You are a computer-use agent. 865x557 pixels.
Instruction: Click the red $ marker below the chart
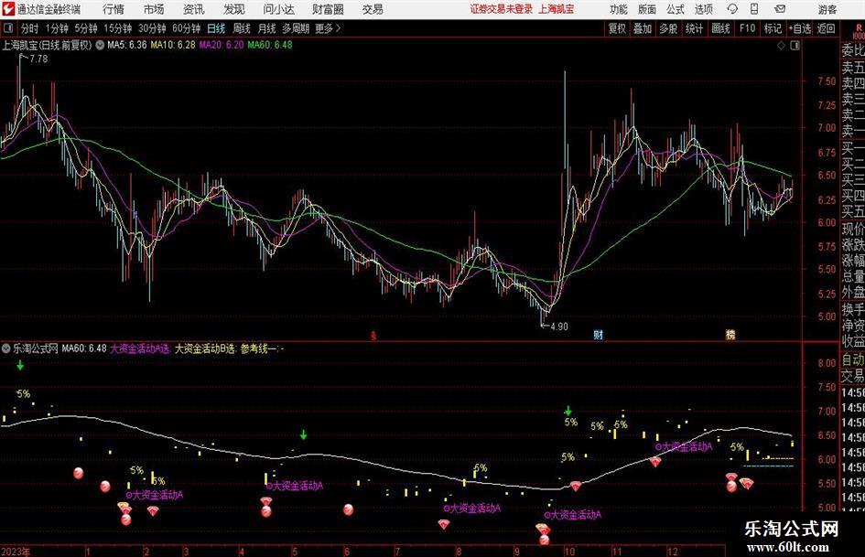coord(373,335)
